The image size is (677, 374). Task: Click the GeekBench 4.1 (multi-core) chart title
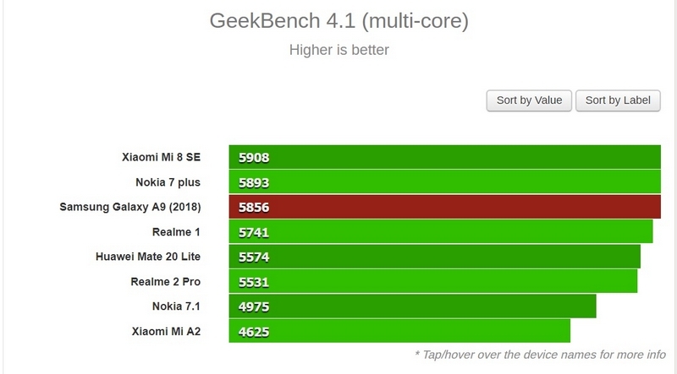tap(339, 20)
